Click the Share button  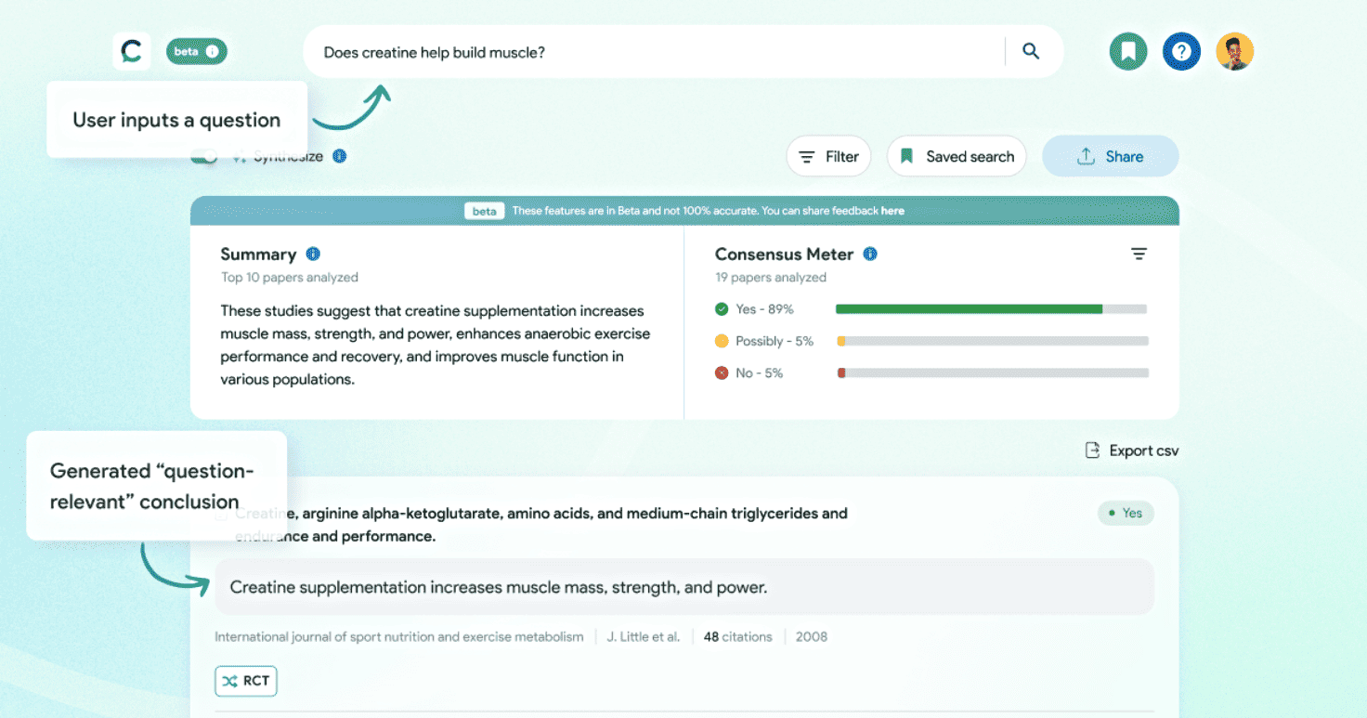pyautogui.click(x=1110, y=156)
